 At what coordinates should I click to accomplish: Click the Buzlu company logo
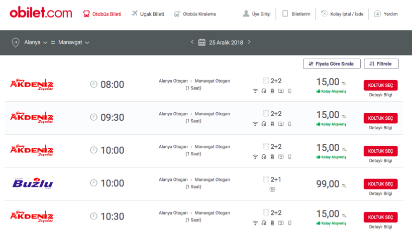point(33,183)
